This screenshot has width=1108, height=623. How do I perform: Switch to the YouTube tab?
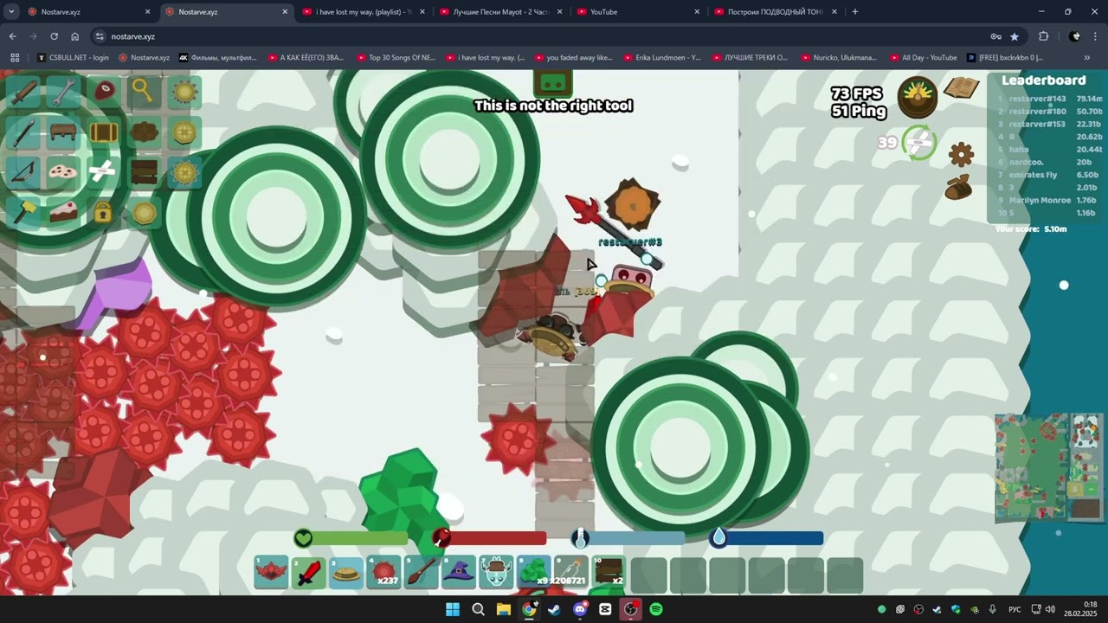(638, 12)
